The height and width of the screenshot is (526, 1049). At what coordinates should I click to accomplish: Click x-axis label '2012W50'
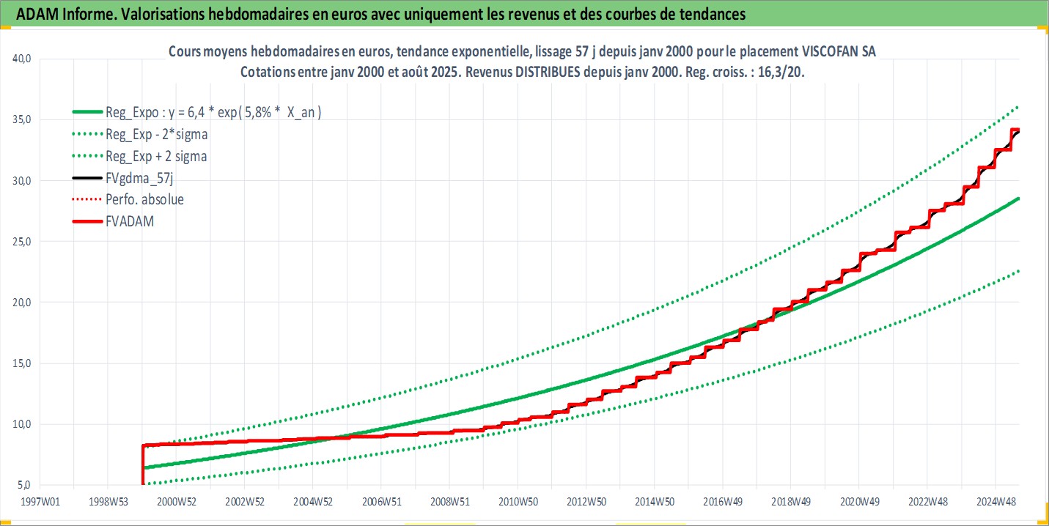point(586,502)
